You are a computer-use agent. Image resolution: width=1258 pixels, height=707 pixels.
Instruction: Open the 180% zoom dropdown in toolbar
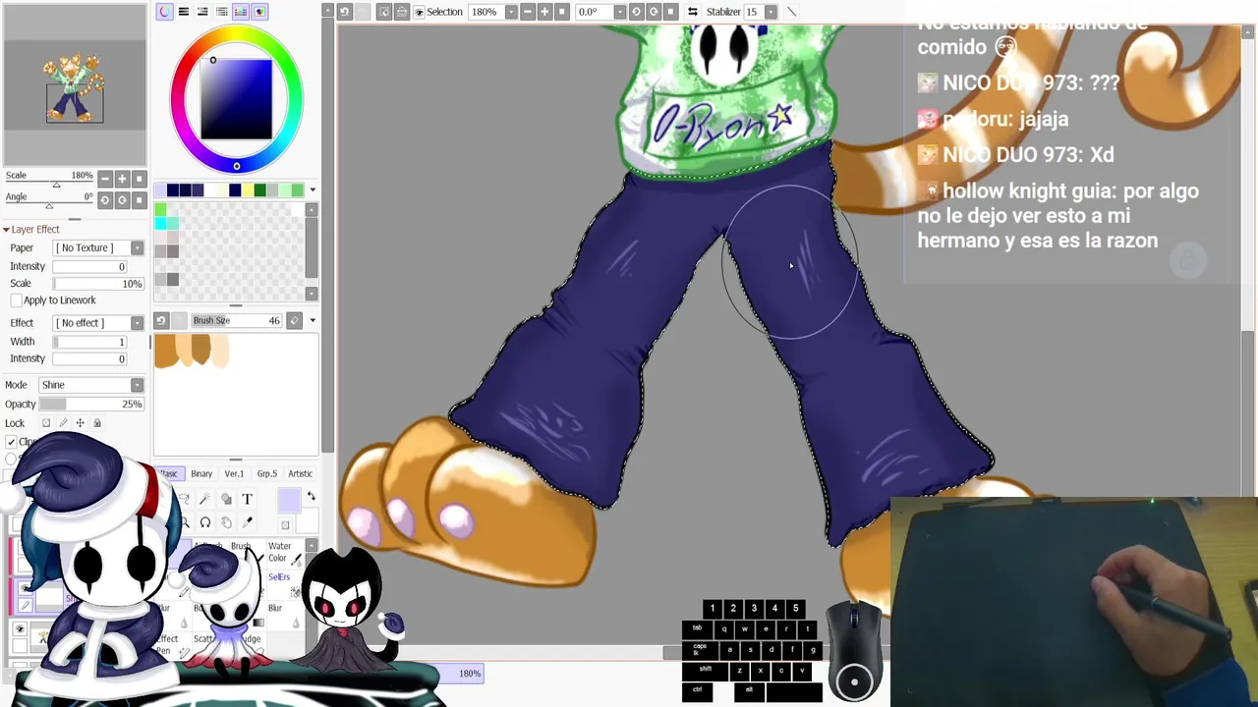(x=511, y=12)
